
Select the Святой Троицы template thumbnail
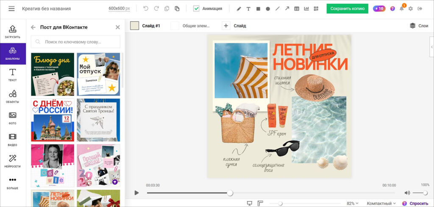click(98, 120)
